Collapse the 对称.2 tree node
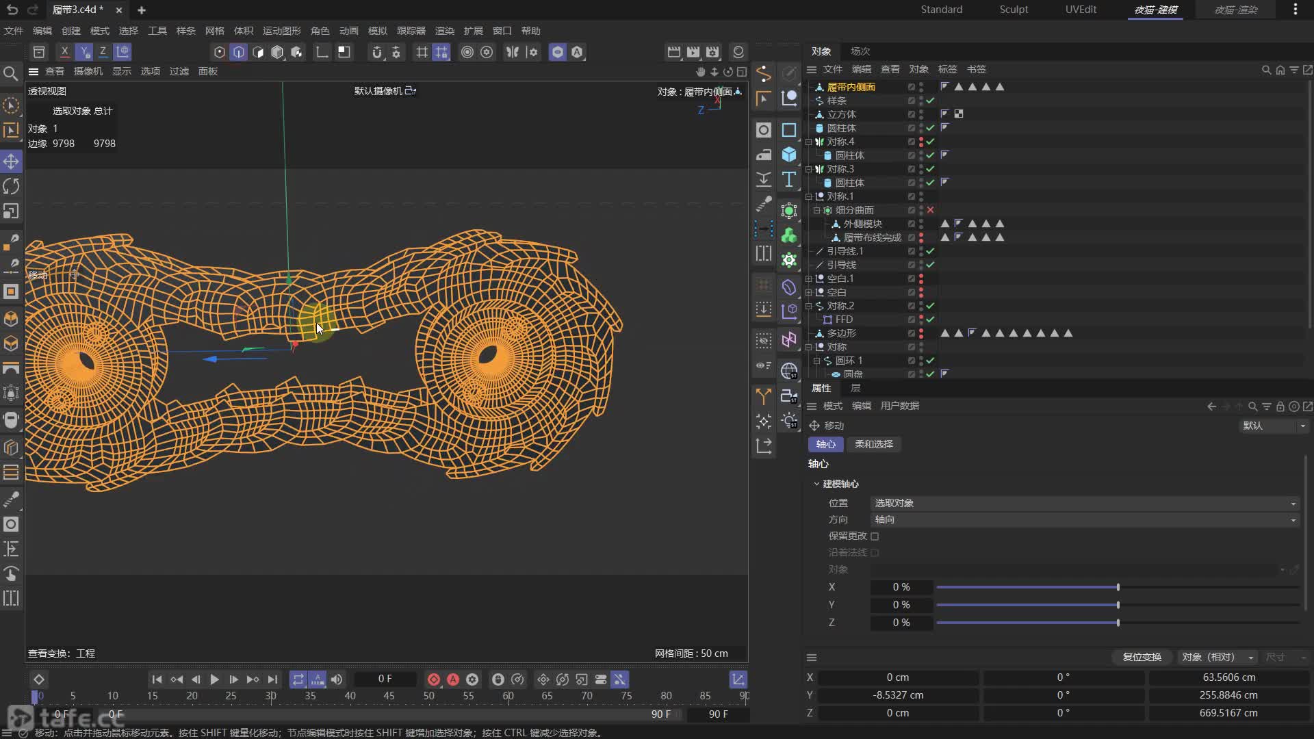 point(808,306)
